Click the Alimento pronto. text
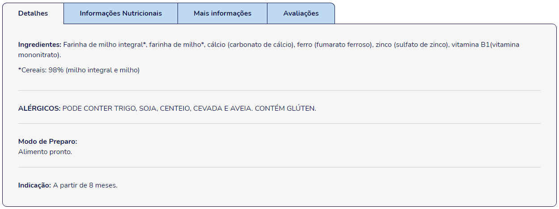559x209 pixels. 45,152
